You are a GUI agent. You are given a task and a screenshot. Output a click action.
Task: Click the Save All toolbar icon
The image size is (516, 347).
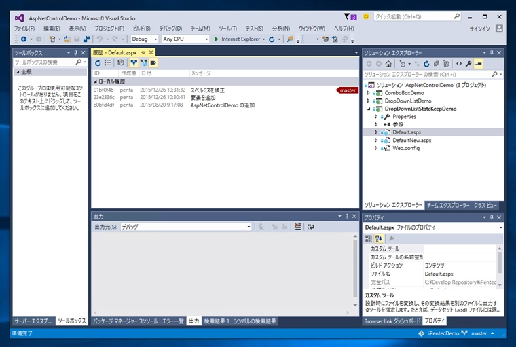click(x=86, y=39)
